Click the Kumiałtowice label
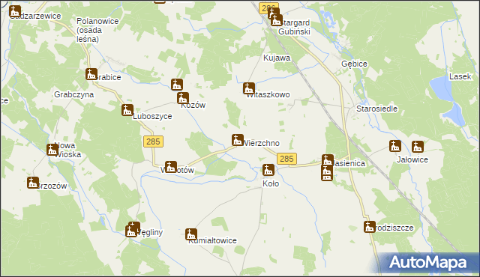 point(212,240)
